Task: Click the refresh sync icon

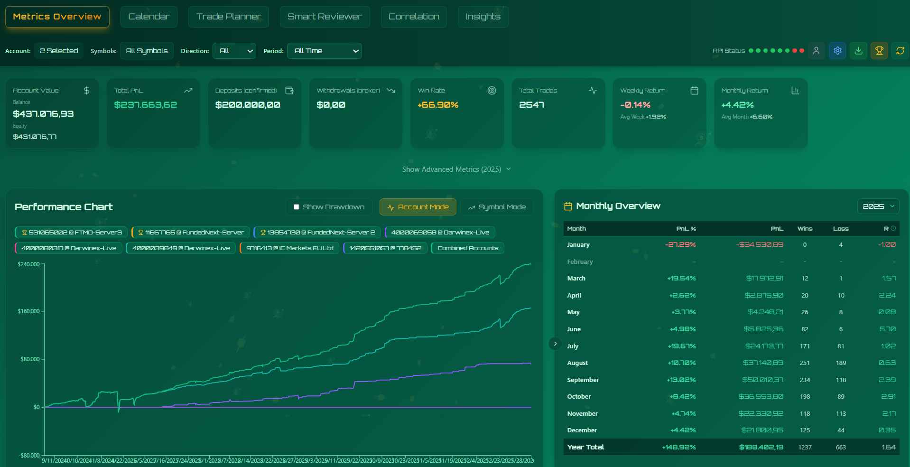Action: 900,51
